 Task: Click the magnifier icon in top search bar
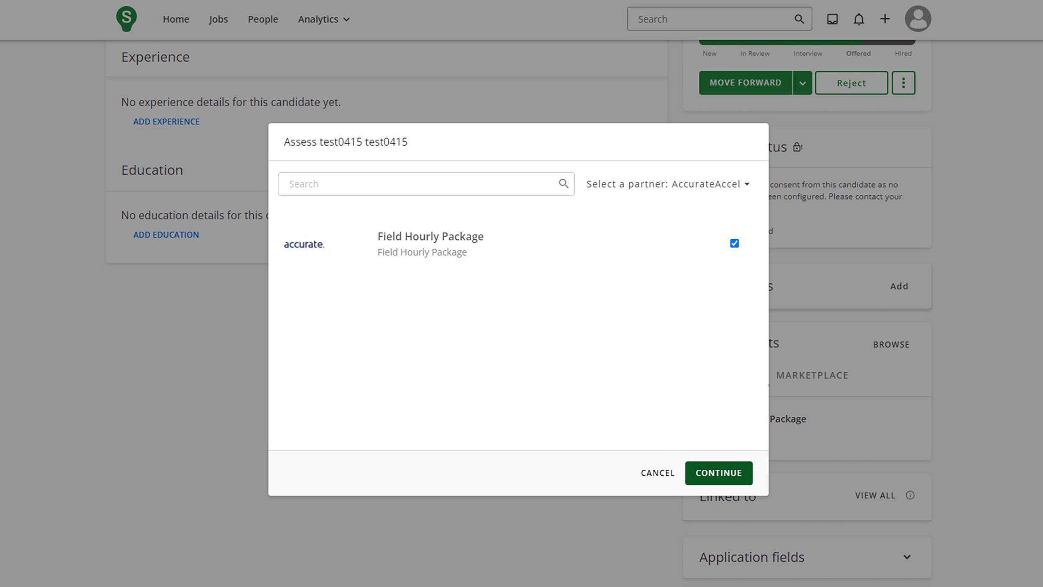tap(799, 19)
